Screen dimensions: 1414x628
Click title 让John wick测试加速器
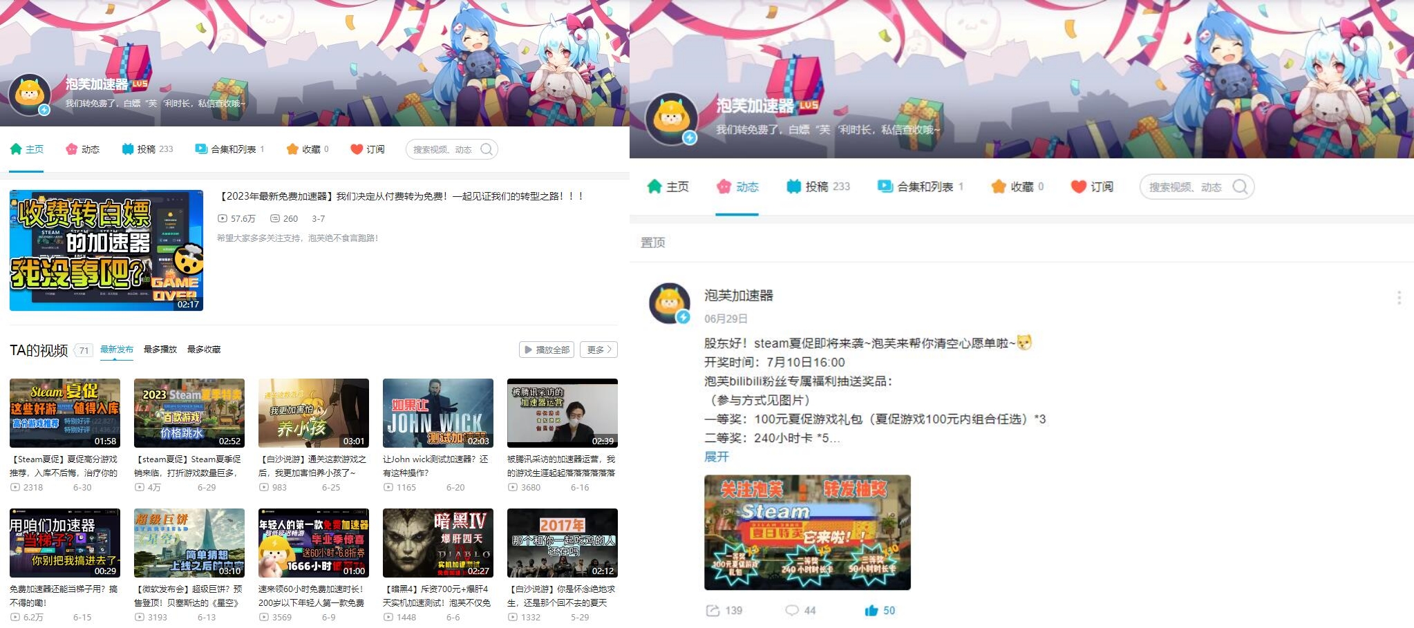[x=436, y=466]
